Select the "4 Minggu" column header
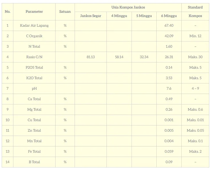 (119, 16)
